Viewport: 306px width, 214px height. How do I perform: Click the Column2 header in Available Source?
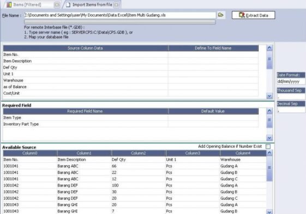click(139, 153)
